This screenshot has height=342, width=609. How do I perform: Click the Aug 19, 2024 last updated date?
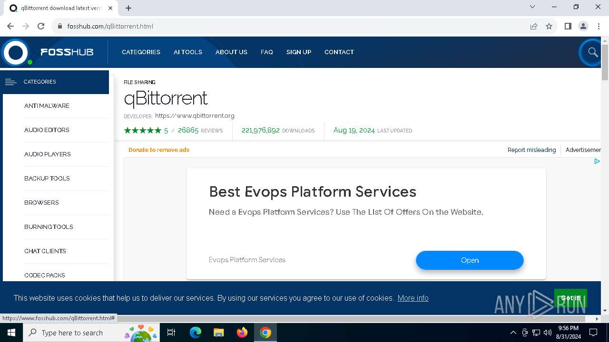pos(354,130)
